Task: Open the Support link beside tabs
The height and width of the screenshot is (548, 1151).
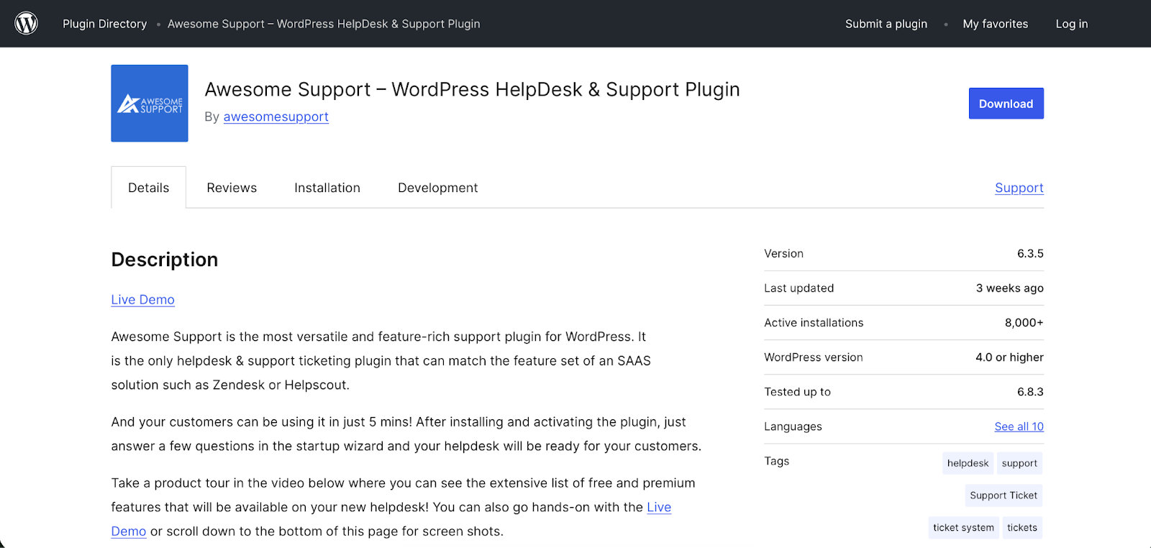Action: [x=1019, y=188]
